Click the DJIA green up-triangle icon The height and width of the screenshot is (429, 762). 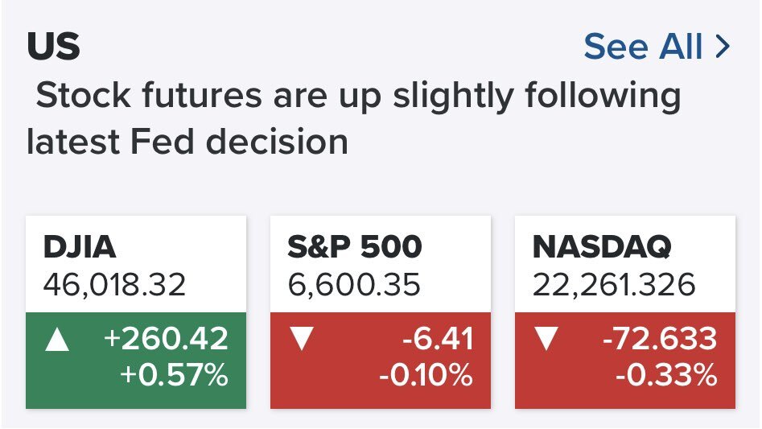point(58,340)
